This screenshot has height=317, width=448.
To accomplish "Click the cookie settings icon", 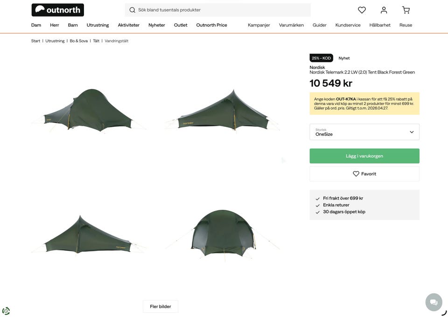I will coord(6,311).
